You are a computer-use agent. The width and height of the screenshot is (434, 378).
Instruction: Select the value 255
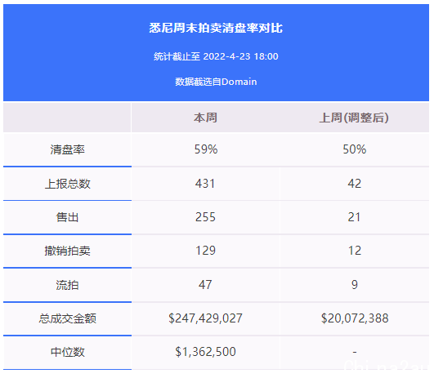tap(205, 217)
